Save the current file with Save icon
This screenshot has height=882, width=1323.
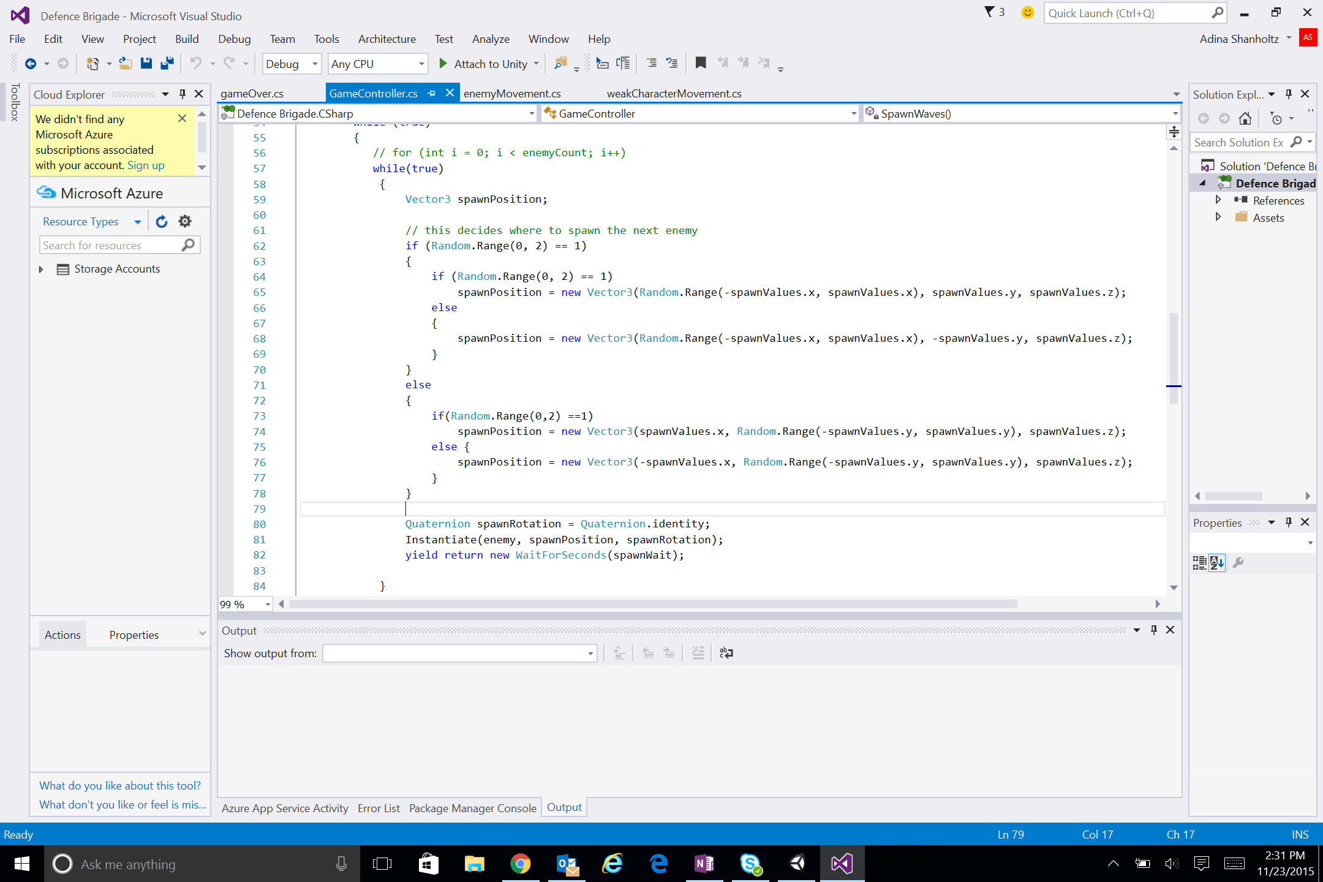click(x=146, y=64)
